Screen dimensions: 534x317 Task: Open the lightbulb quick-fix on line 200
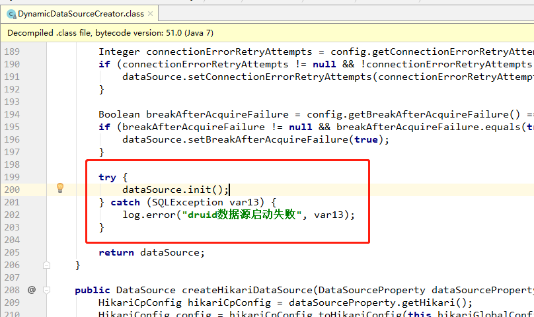pyautogui.click(x=60, y=188)
